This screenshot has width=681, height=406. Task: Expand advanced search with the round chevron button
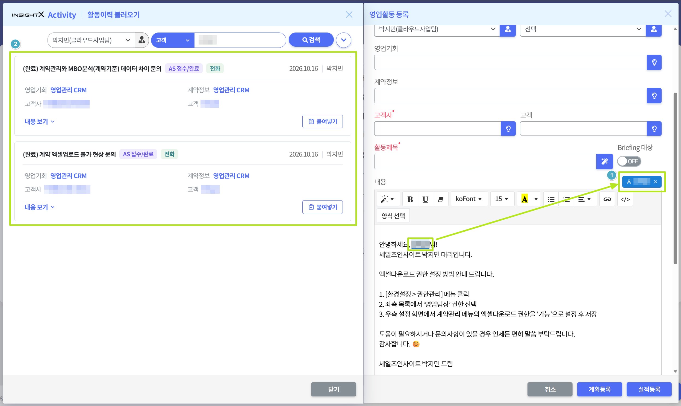coord(344,40)
